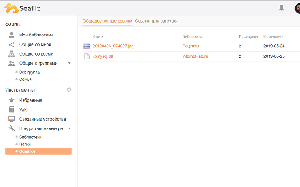
Task: Click visit count in libmysql.dll row
Action: [x=240, y=56]
